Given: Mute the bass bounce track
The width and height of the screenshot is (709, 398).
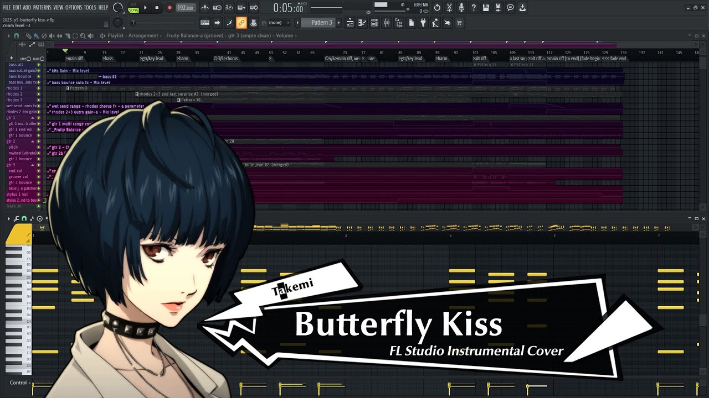Looking at the screenshot, I should pos(38,76).
